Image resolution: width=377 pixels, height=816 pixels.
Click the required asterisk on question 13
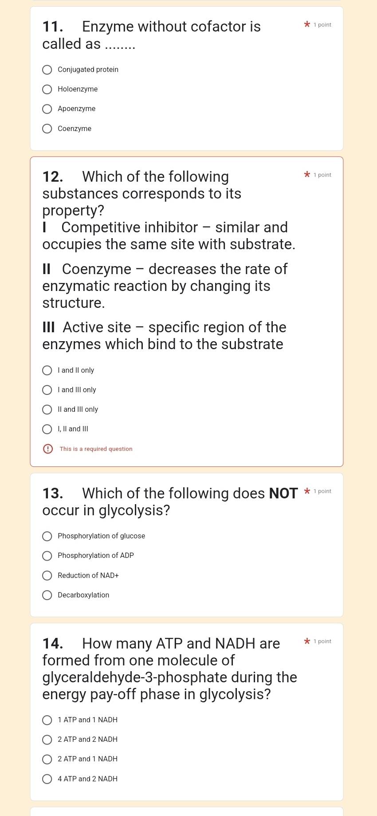306,491
